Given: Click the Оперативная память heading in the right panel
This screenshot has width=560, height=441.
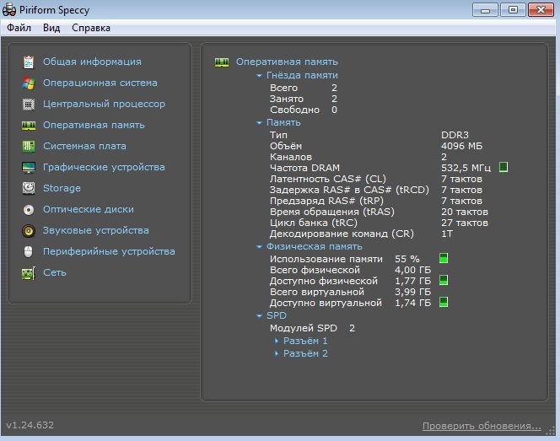Looking at the screenshot, I should [x=287, y=62].
